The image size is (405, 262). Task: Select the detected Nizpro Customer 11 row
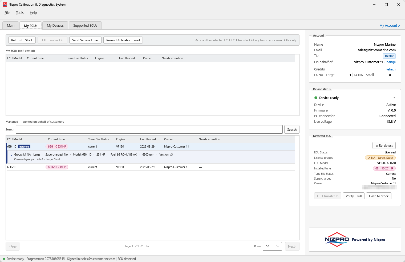coord(151,147)
